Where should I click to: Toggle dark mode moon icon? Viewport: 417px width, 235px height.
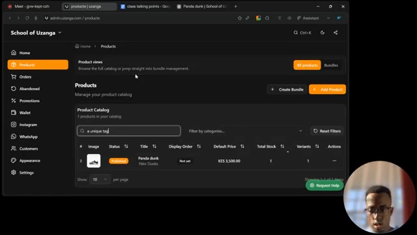(x=323, y=33)
